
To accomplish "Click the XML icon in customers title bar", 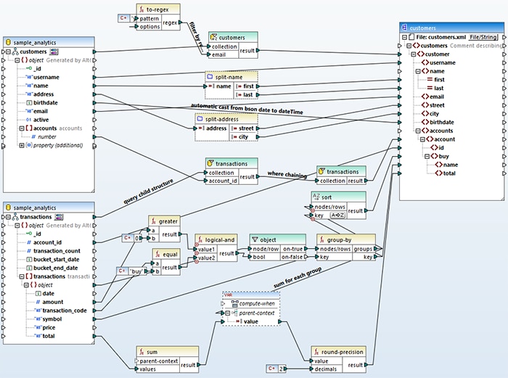I will click(404, 26).
